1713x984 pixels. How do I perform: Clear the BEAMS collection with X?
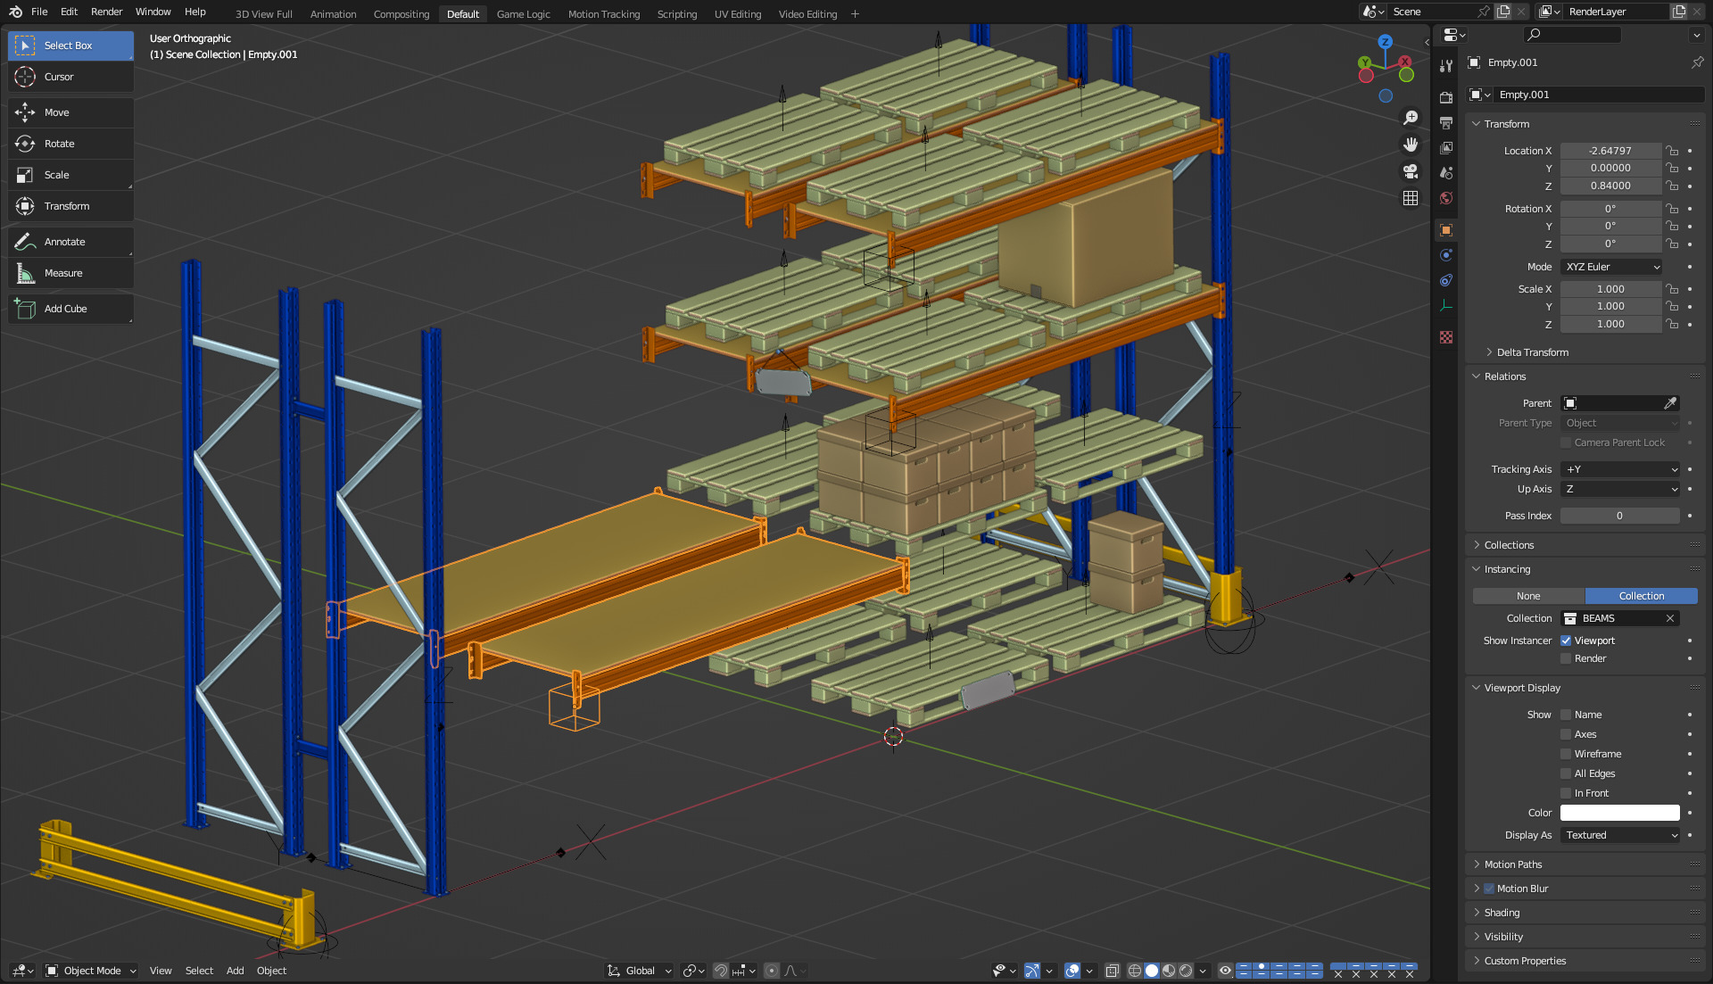1670,618
